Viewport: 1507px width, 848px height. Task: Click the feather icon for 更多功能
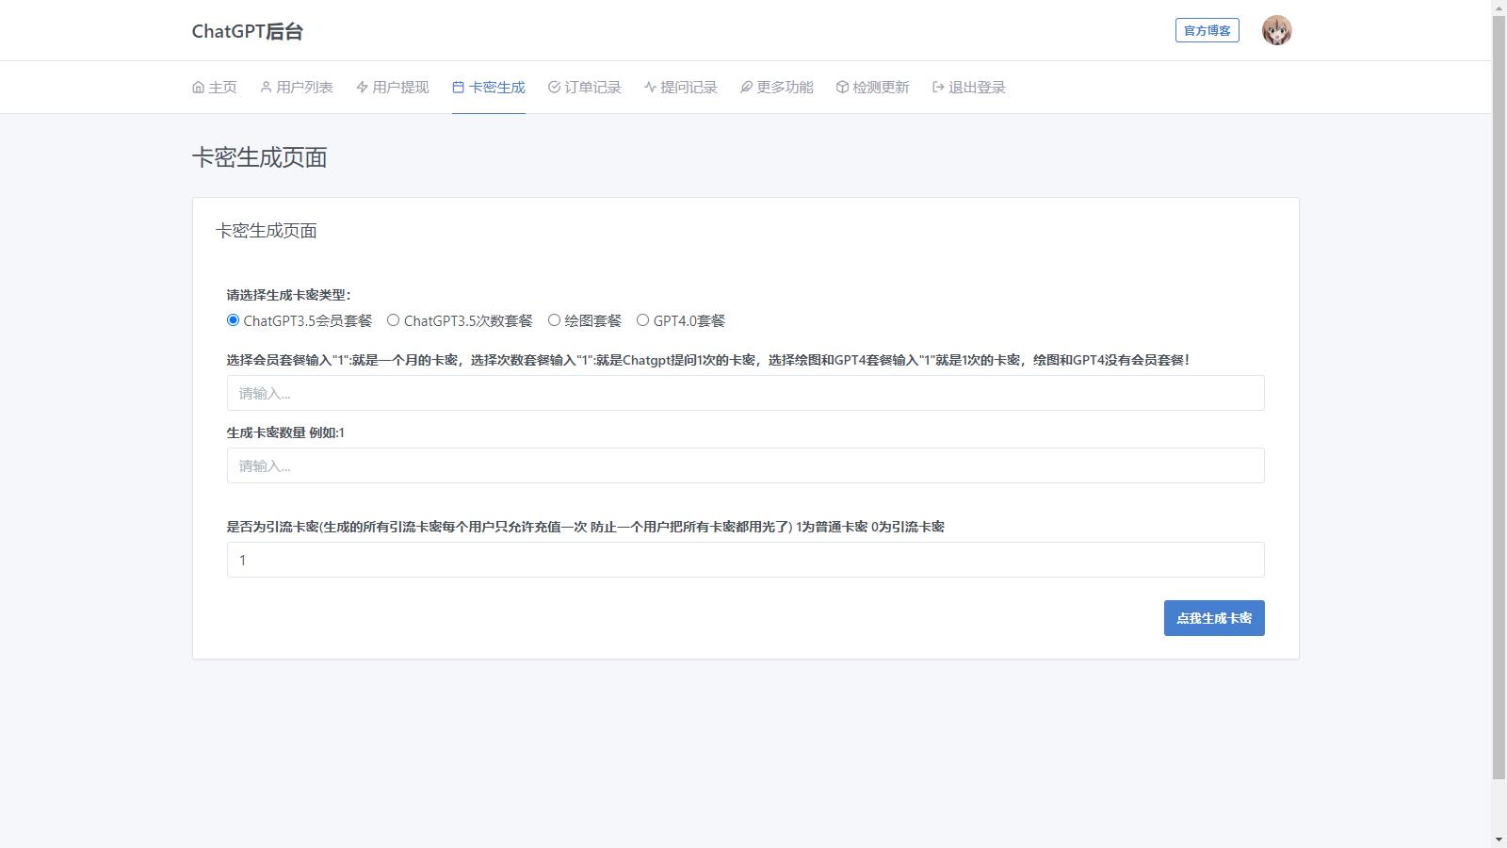point(746,88)
